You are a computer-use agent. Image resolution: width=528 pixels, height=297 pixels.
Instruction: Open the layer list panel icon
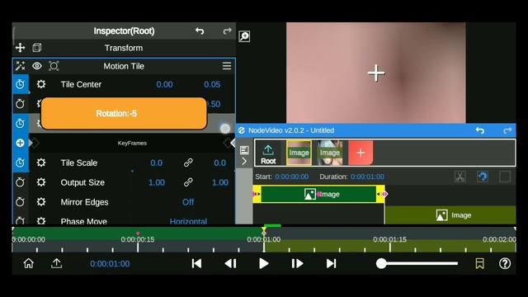pos(244,150)
